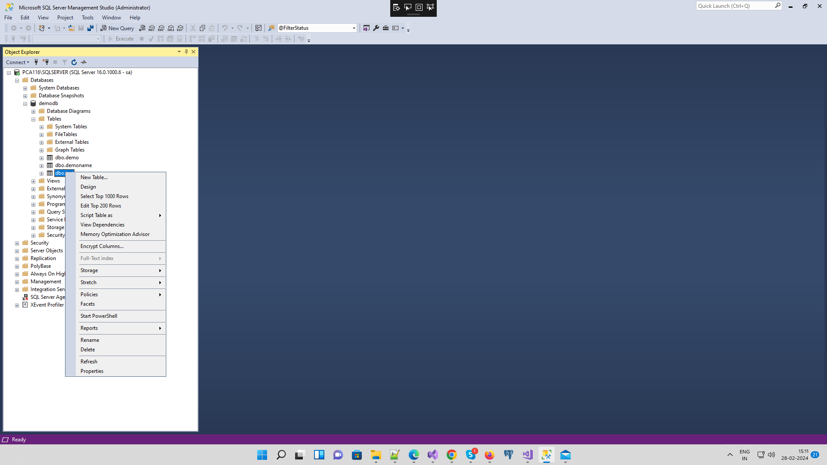This screenshot has width=827, height=465.
Task: Choose Encrypt Columns...
Action: click(x=115, y=246)
